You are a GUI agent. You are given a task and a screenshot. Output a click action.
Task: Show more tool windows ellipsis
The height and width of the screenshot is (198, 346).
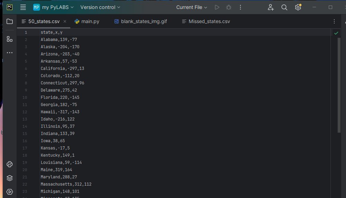10,53
